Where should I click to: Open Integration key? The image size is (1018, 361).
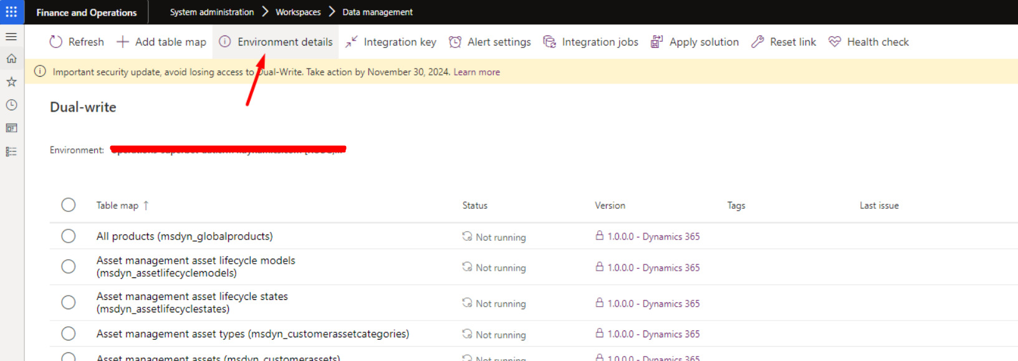pyautogui.click(x=391, y=42)
